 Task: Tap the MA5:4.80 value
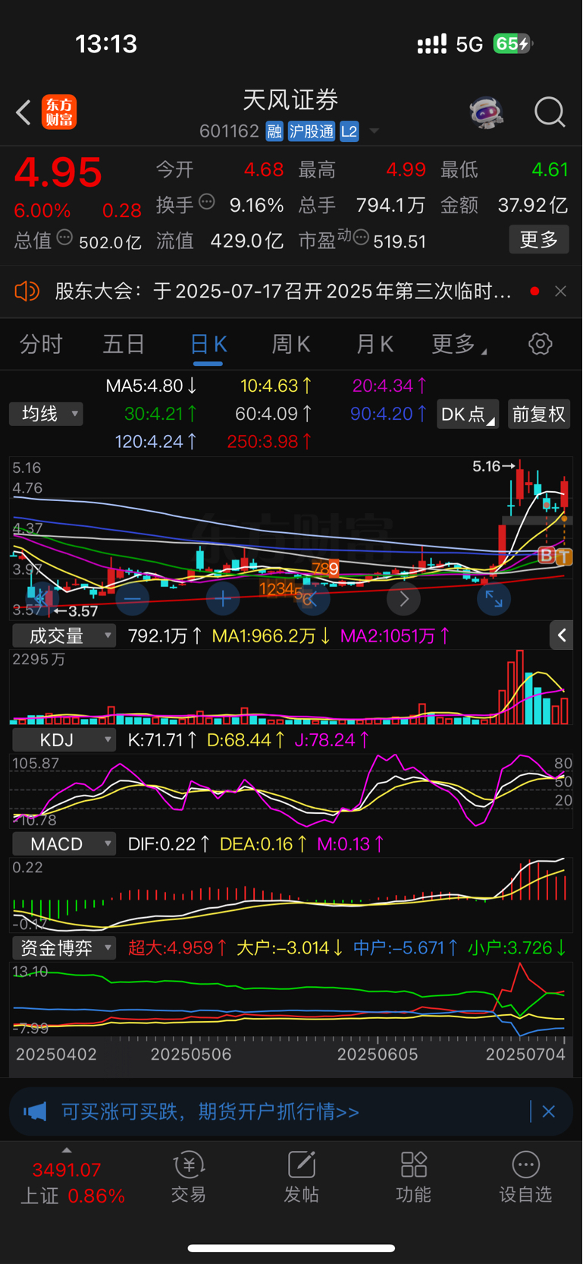coord(151,386)
